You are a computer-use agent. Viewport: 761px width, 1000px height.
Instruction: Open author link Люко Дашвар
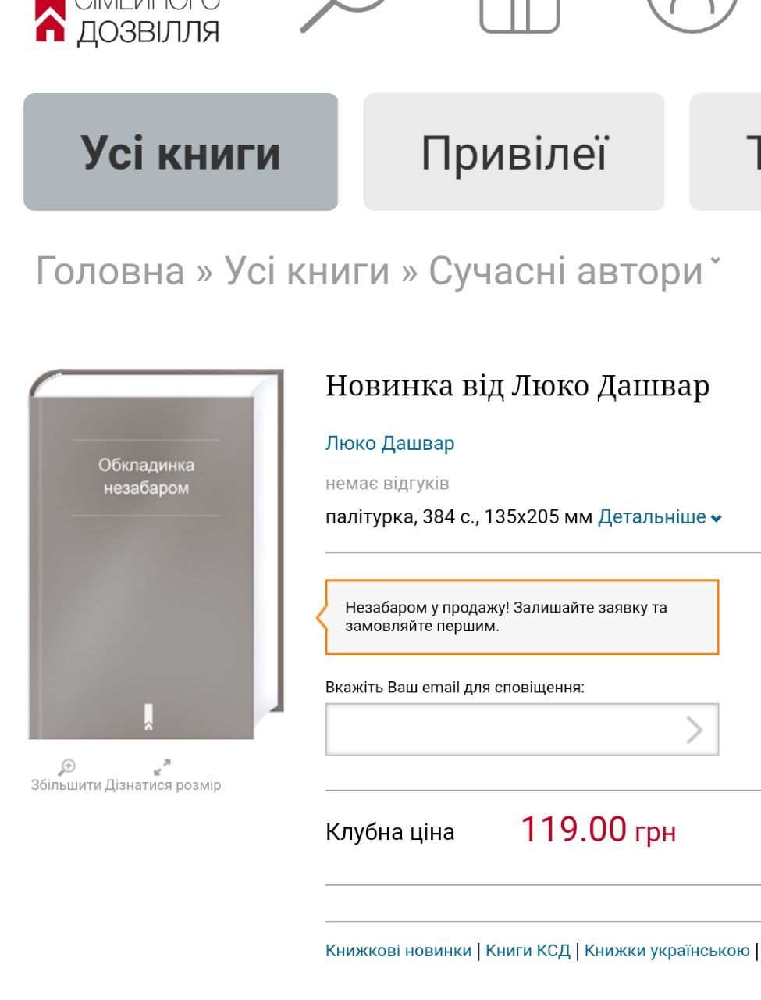click(389, 443)
